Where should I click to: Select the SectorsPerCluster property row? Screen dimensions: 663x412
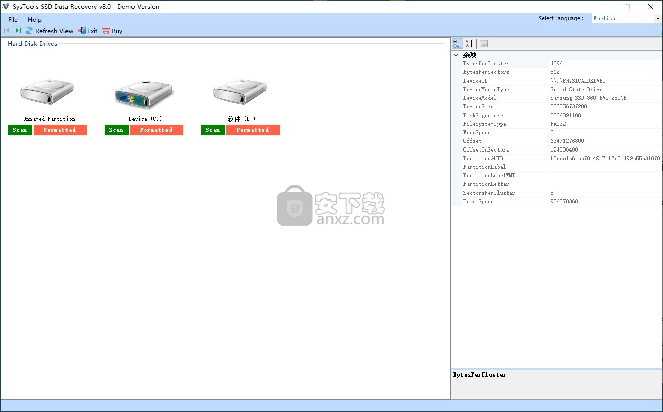click(x=557, y=193)
